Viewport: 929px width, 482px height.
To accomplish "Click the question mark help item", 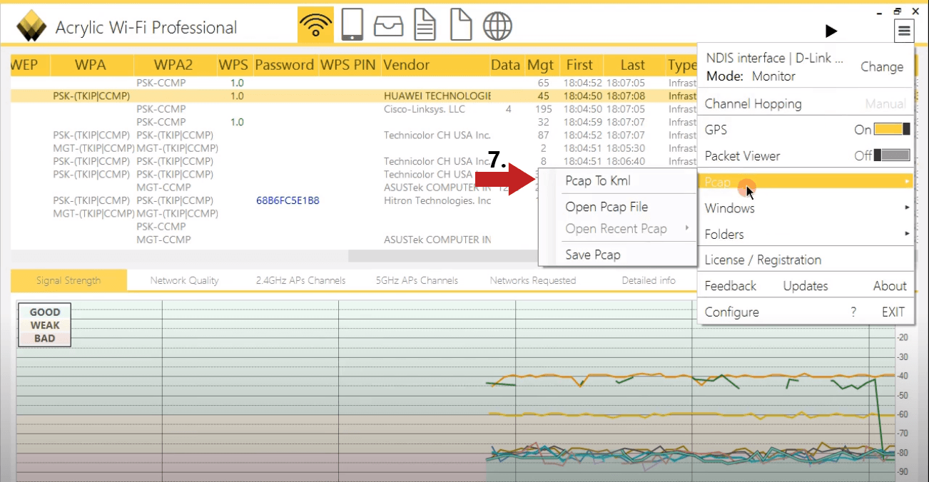I will pyautogui.click(x=853, y=312).
